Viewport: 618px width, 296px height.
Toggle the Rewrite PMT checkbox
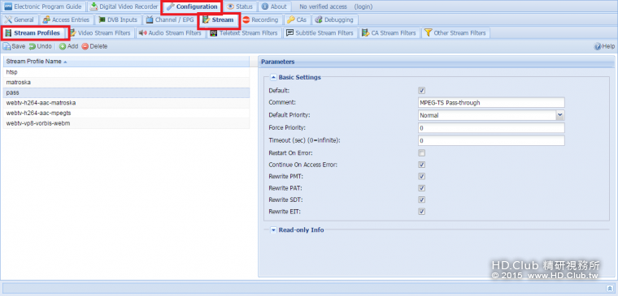422,177
